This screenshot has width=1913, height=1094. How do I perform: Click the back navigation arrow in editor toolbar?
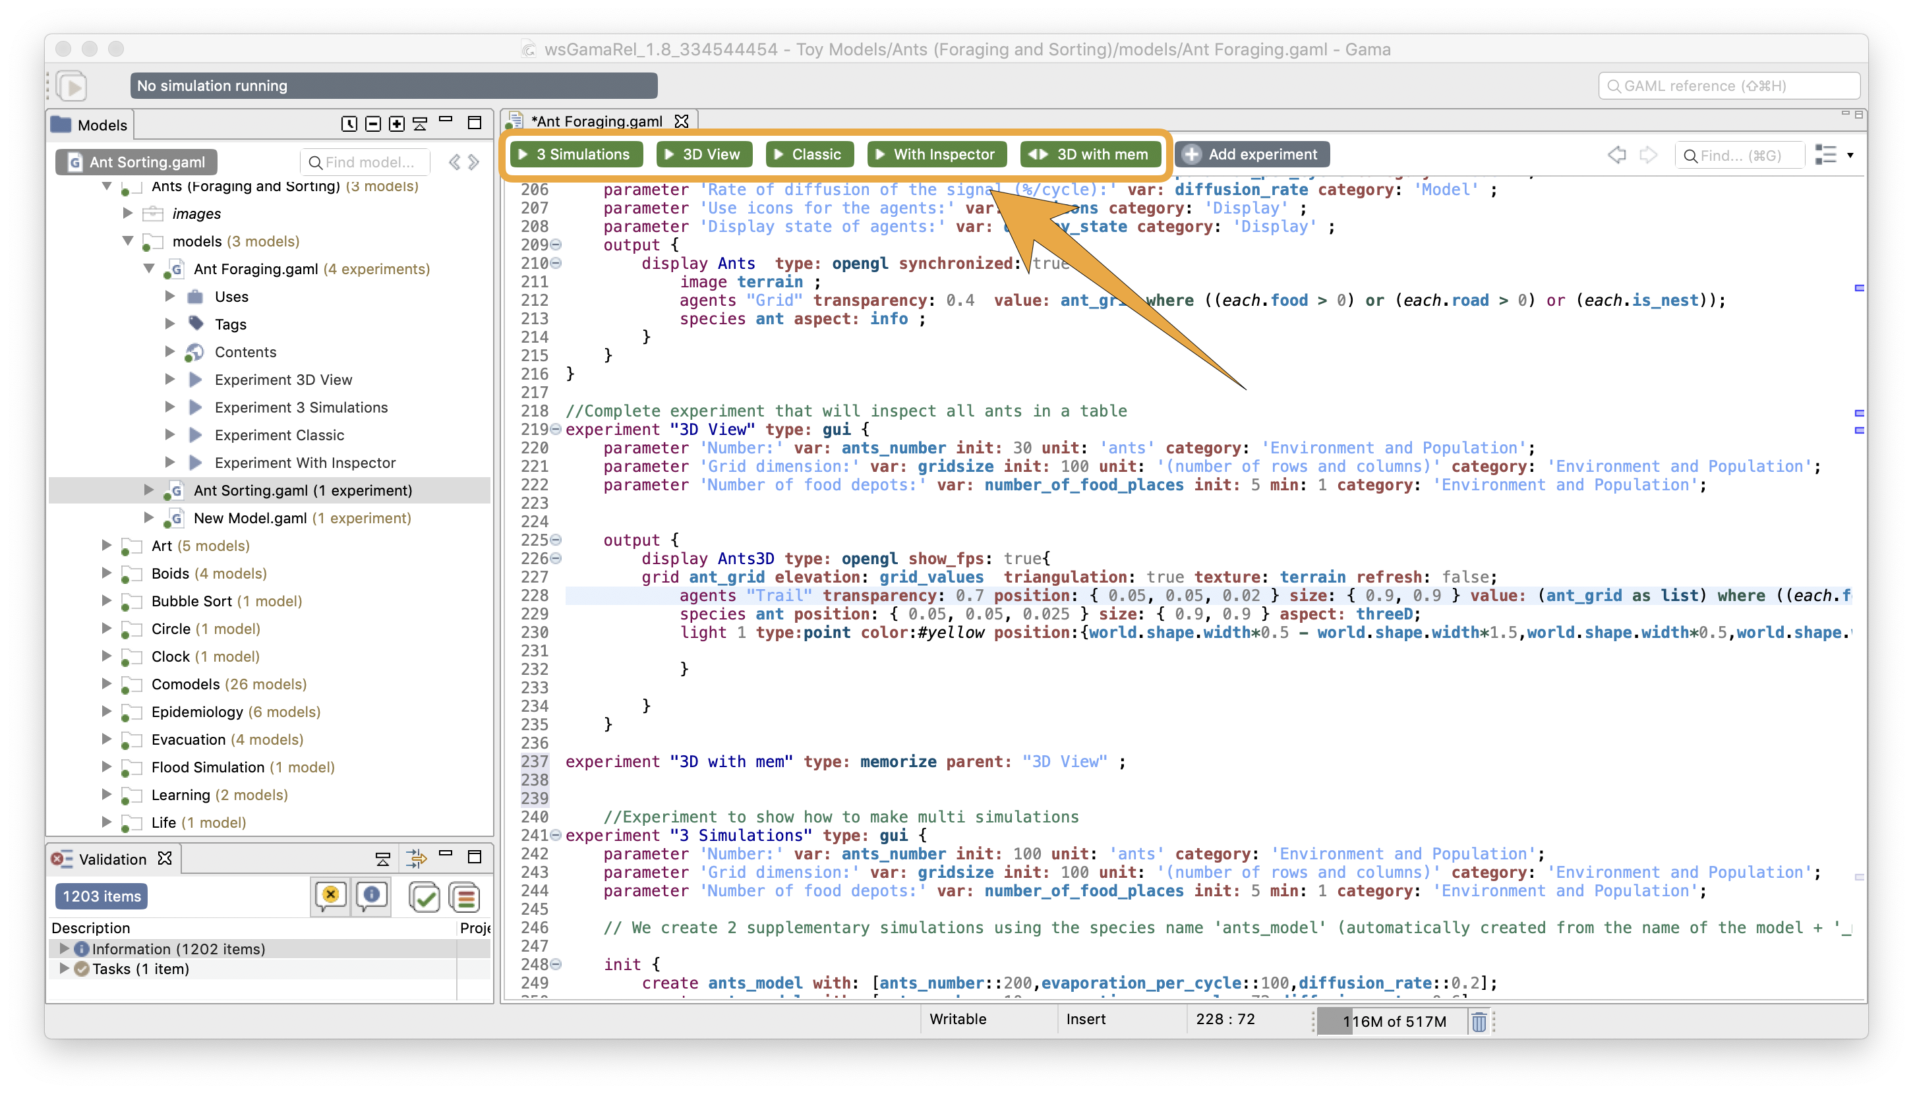[x=1616, y=155]
